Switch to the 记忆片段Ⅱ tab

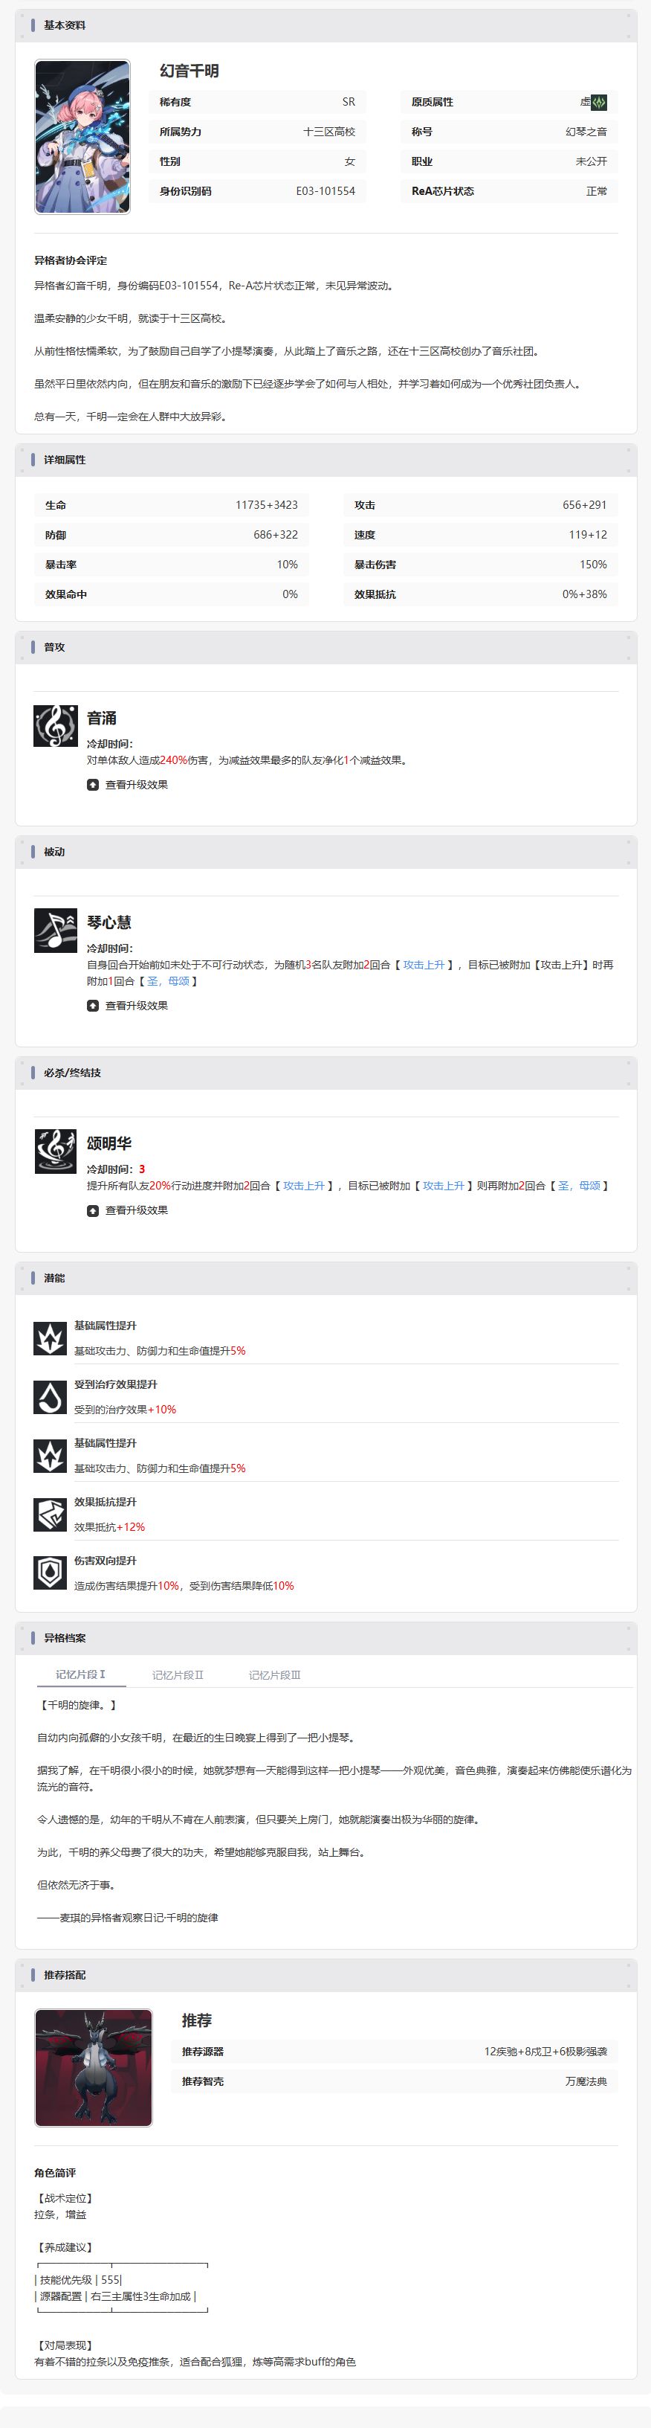[178, 1675]
